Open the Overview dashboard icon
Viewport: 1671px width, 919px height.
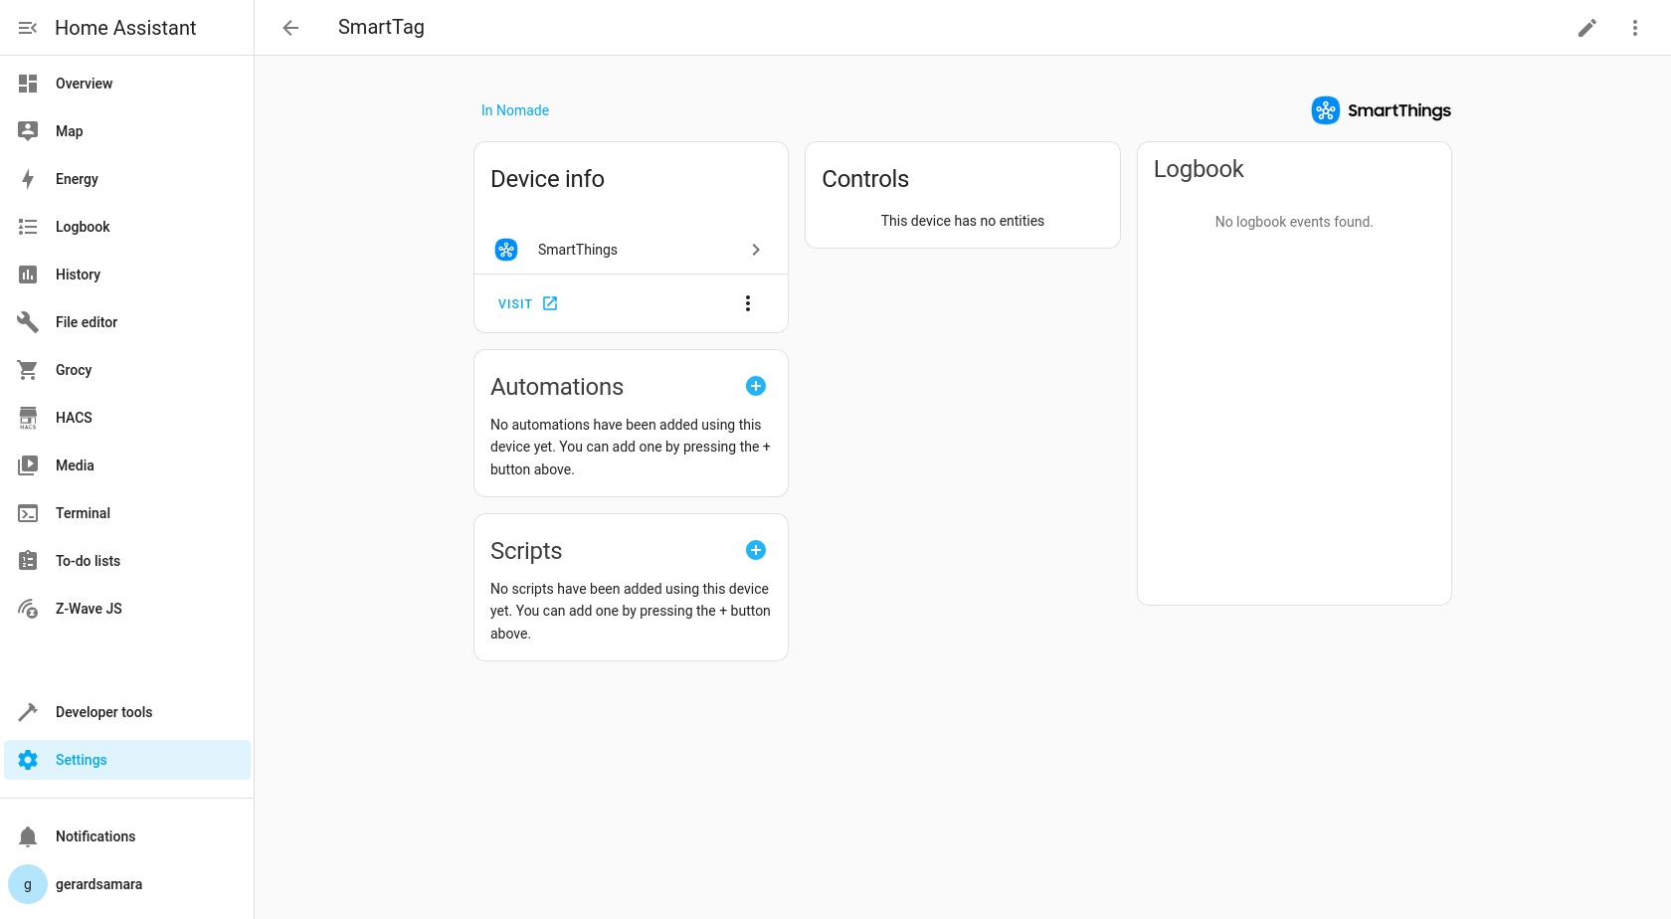(x=28, y=84)
